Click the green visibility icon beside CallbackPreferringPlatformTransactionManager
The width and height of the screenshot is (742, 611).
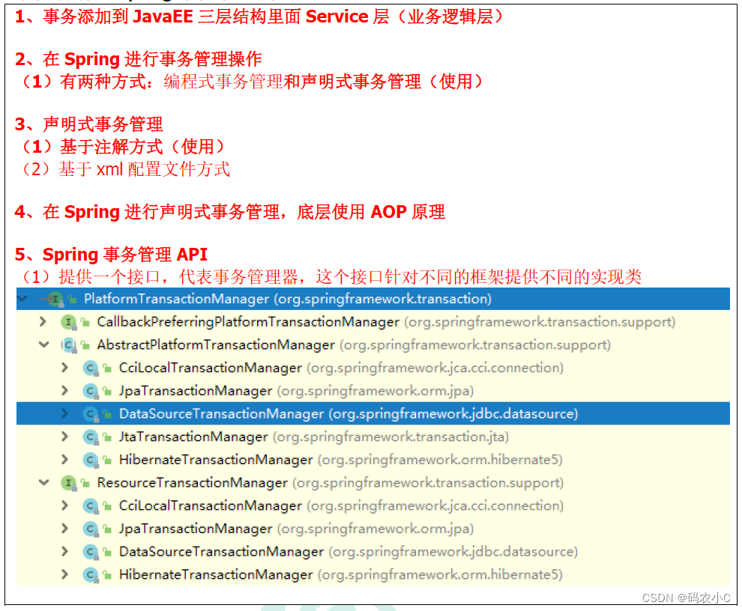85,323
